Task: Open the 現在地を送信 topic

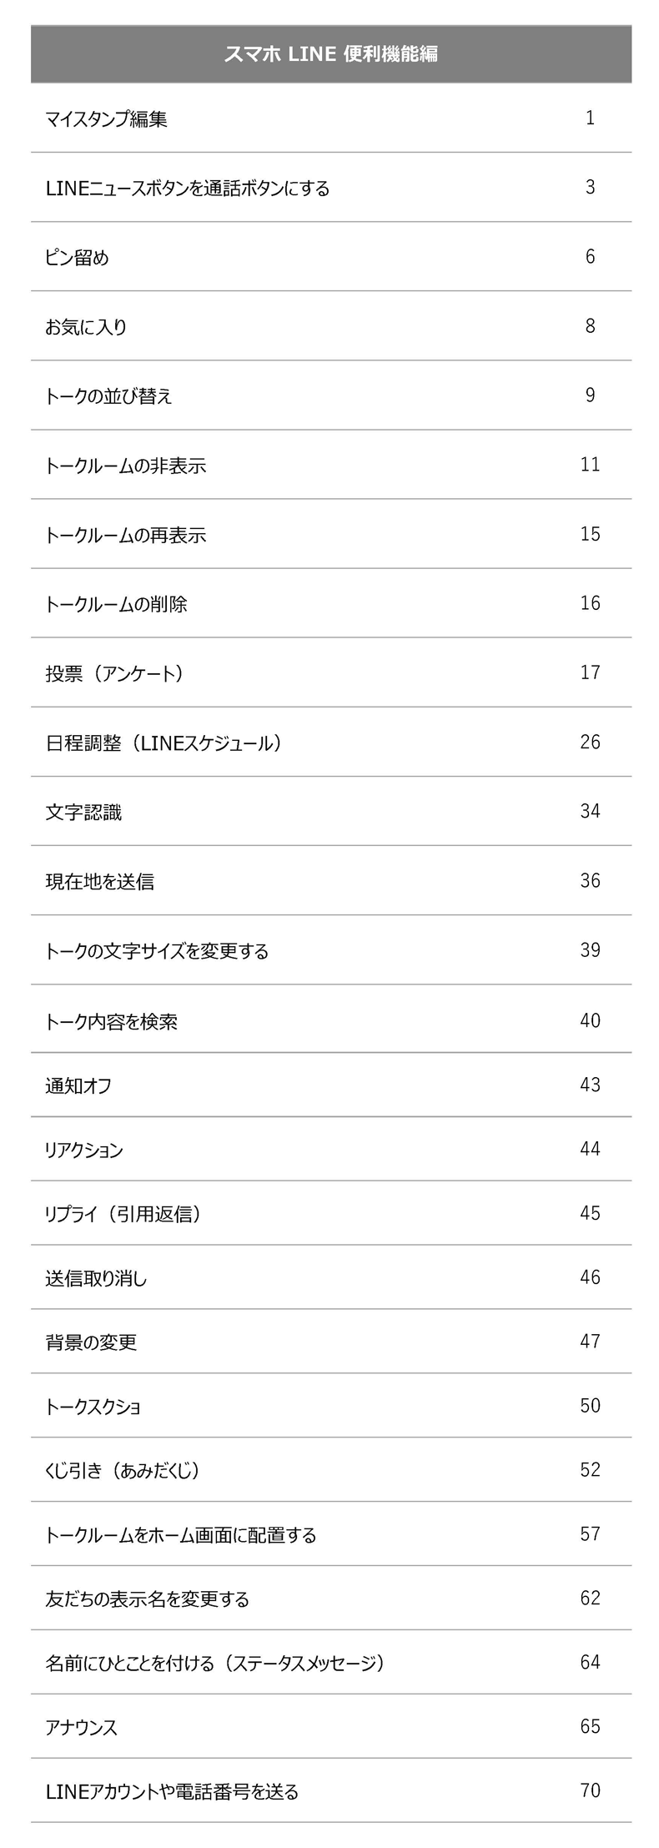Action: (100, 881)
